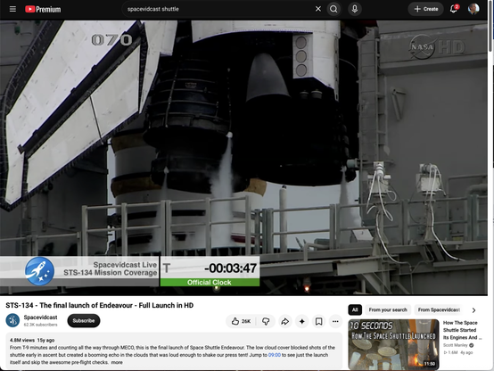Screen dimensions: 494x371
Task: Click '62.3K subscribers' text
Action: 41,325
